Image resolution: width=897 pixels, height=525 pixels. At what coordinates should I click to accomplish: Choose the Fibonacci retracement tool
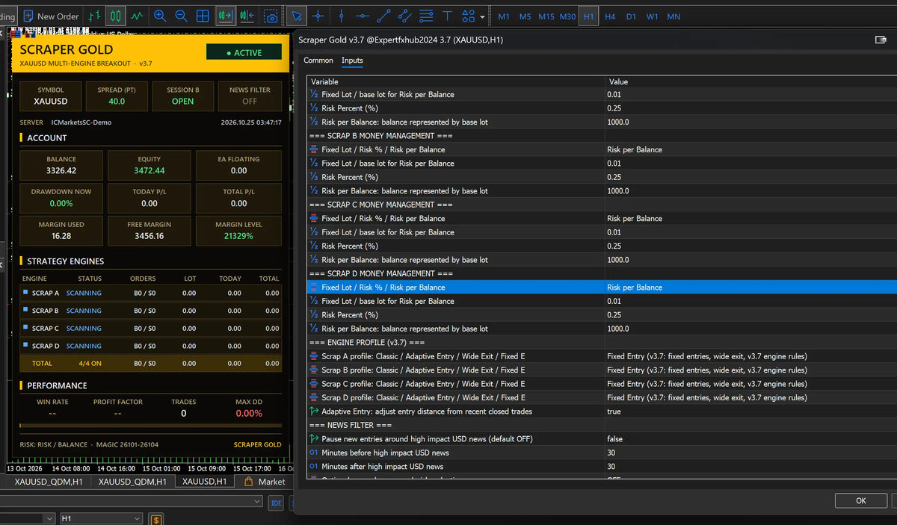[426, 16]
